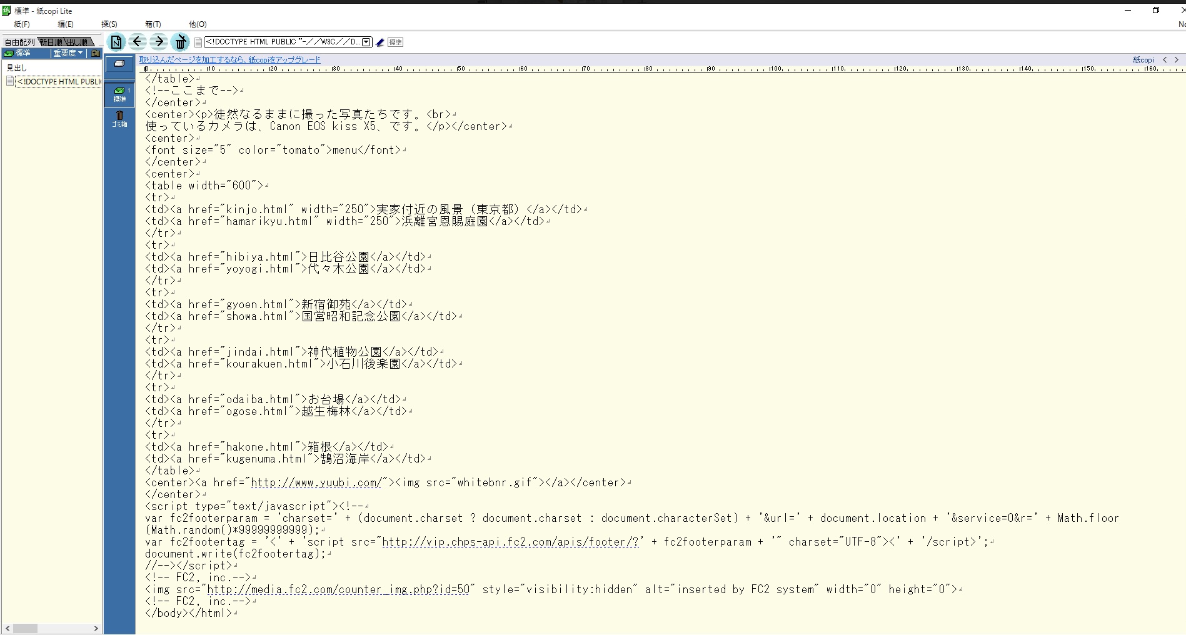Create a new paper with the N icon
Image resolution: width=1186 pixels, height=635 pixels.
pyautogui.click(x=116, y=42)
